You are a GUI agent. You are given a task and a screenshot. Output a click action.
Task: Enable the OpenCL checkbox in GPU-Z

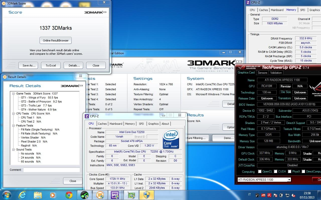[x=260, y=171]
